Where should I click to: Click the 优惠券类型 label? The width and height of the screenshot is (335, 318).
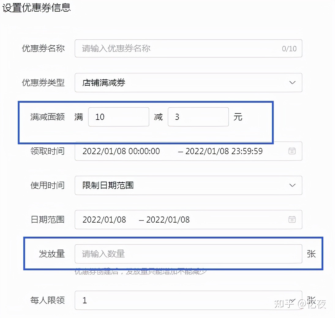(43, 83)
